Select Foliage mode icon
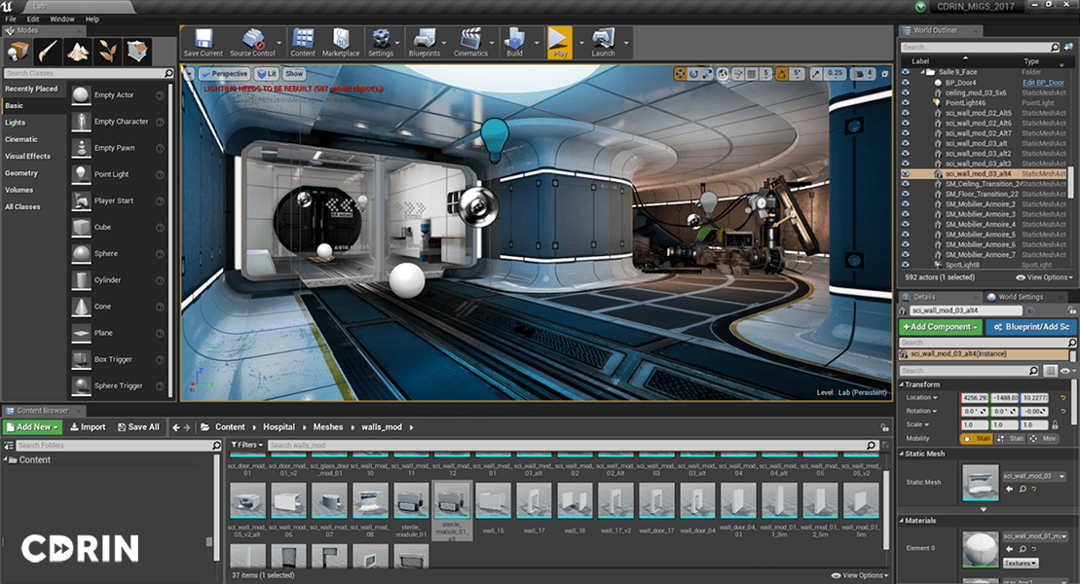The image size is (1080, 584). pos(107,51)
